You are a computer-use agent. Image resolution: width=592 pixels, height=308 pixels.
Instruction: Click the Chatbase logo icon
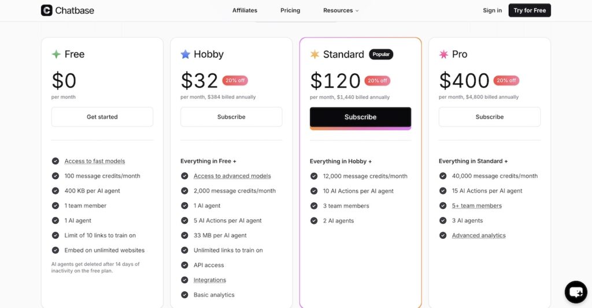tap(46, 10)
